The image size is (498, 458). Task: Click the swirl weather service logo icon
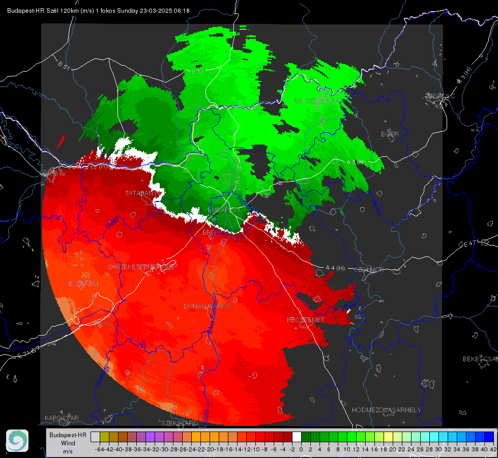coord(17,441)
